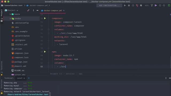Click in the terminal prompt input
171x96 pixels.
(50, 94)
